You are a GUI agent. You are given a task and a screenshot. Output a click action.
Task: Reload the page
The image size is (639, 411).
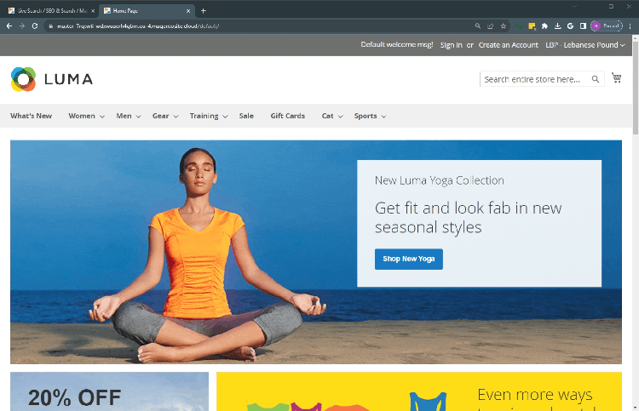click(x=35, y=26)
